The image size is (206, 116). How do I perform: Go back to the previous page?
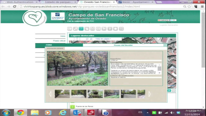click(3, 6)
